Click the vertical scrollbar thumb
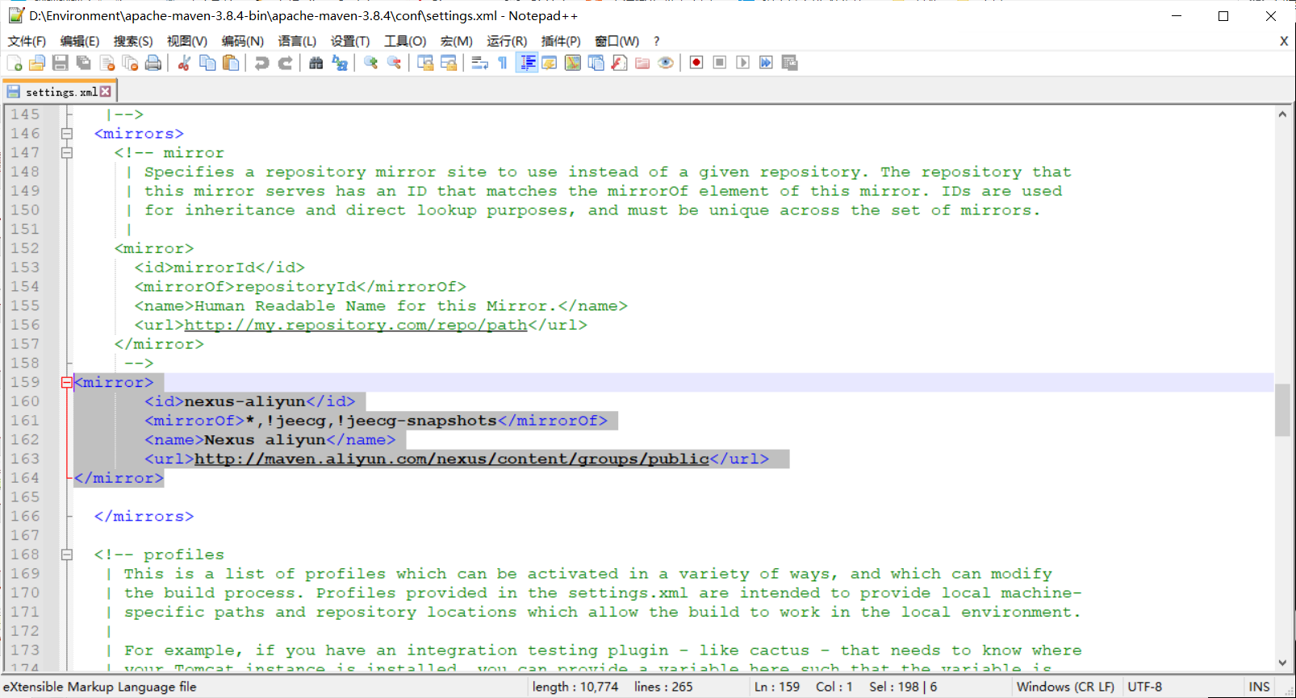 coord(1282,410)
